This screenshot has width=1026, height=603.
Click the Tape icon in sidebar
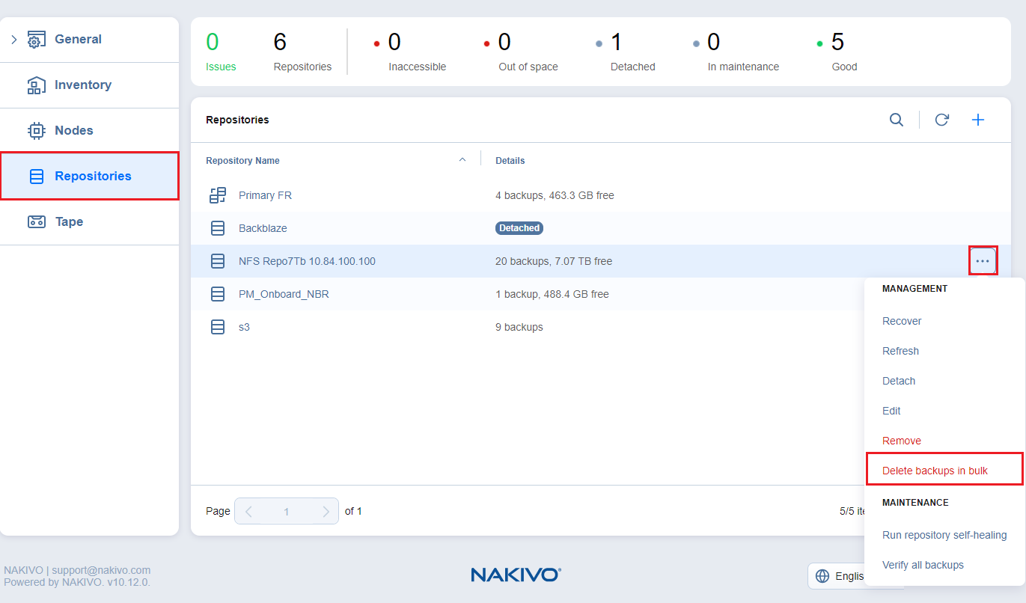click(36, 221)
